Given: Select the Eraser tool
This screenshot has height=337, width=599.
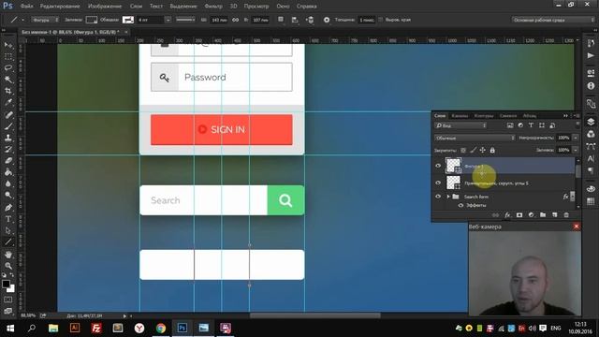Looking at the screenshot, I should click(8, 161).
